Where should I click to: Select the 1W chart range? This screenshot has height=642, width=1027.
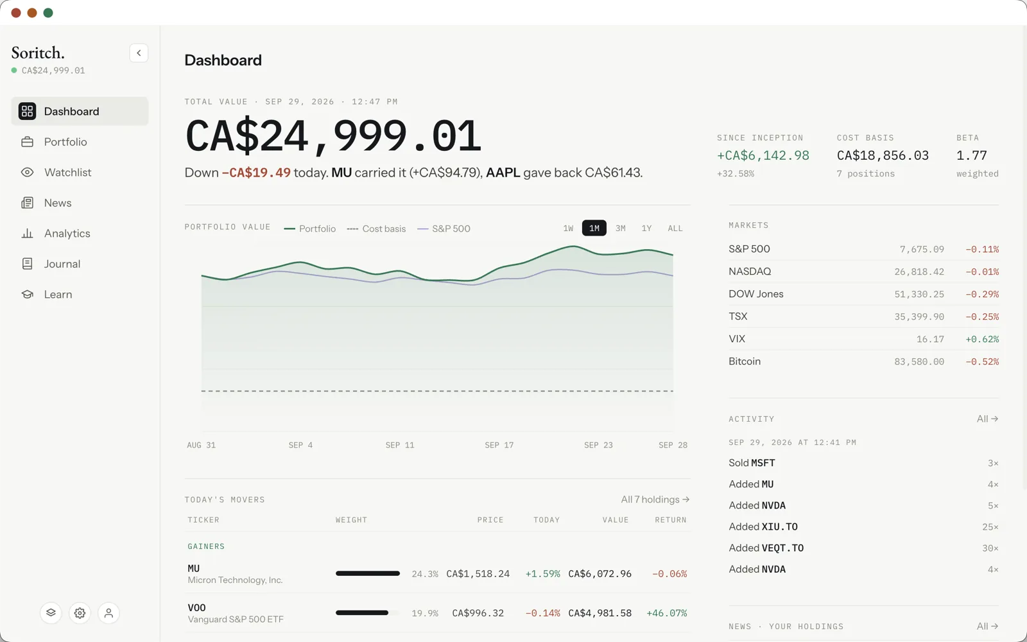(568, 228)
